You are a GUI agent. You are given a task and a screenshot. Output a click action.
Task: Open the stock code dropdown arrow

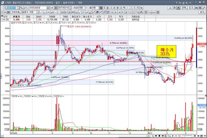pos(18,8)
